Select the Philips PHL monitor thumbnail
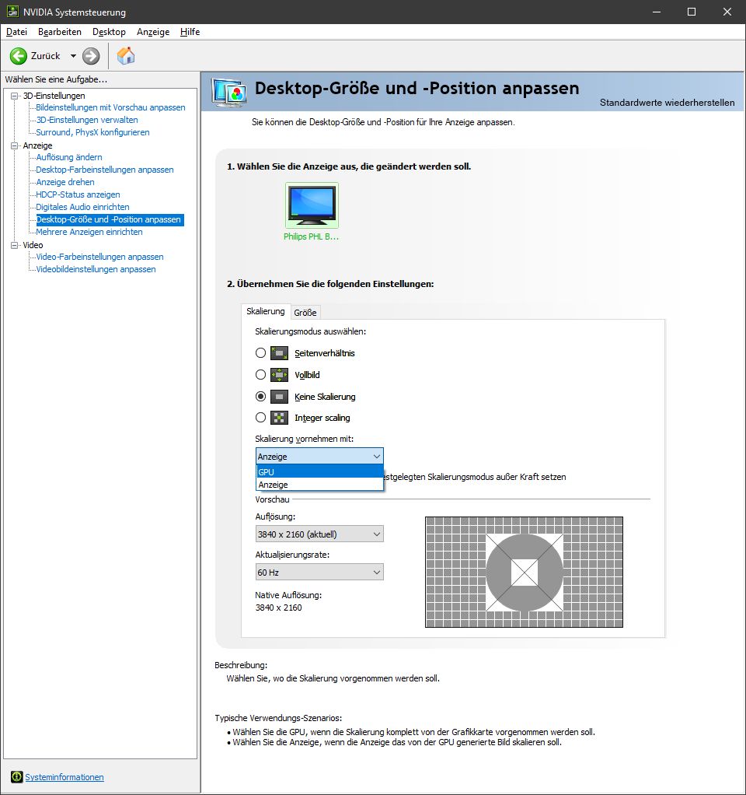The width and height of the screenshot is (746, 795). (312, 205)
